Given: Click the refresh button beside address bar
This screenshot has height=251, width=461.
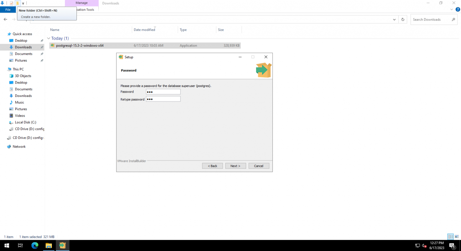Looking at the screenshot, I should 403,19.
